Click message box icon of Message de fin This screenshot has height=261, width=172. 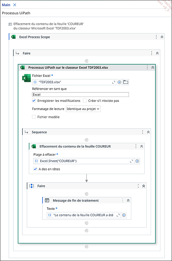click(47, 200)
